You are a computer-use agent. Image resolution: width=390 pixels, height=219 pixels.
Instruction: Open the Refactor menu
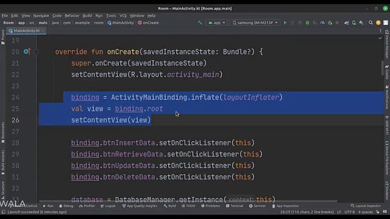(72, 16)
